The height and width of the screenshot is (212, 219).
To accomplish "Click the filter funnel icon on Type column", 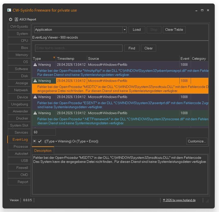I will coord(54,58).
